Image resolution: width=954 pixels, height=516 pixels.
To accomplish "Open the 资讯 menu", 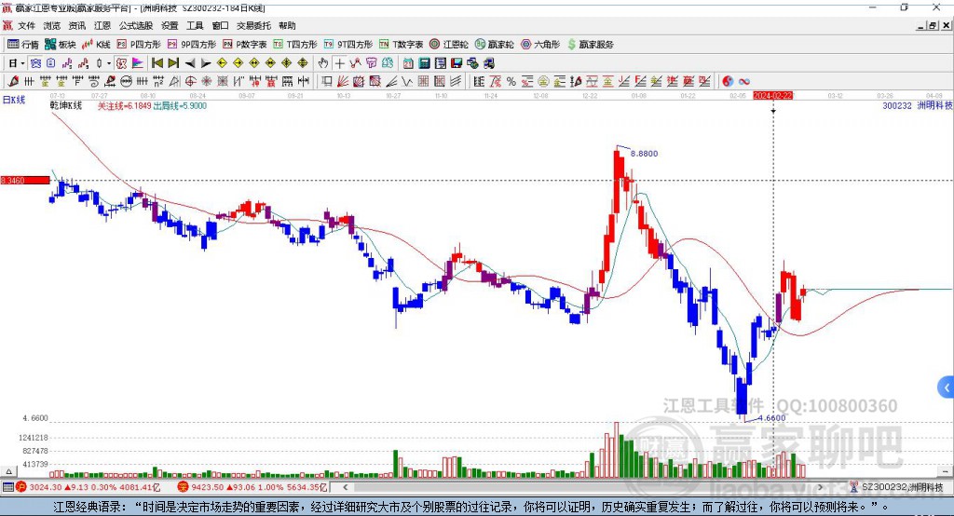I will pos(76,25).
